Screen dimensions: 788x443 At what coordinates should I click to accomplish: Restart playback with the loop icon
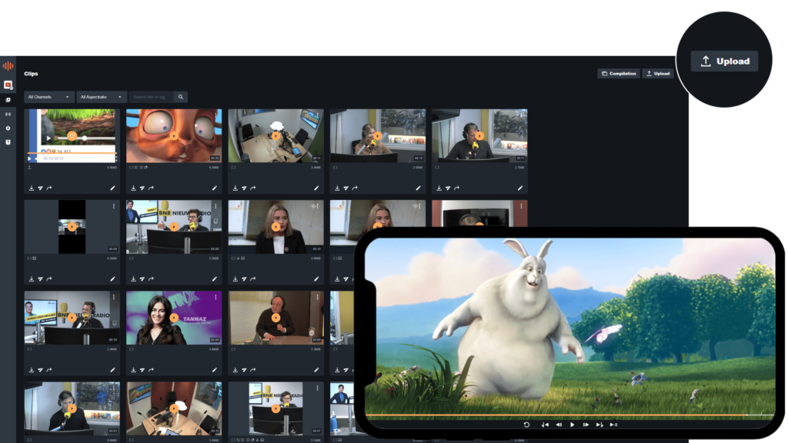coord(527,425)
